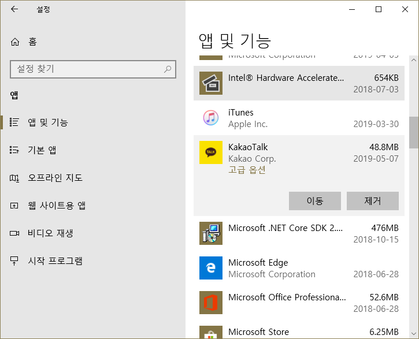Click the 2019-05-07 install date

point(376,159)
